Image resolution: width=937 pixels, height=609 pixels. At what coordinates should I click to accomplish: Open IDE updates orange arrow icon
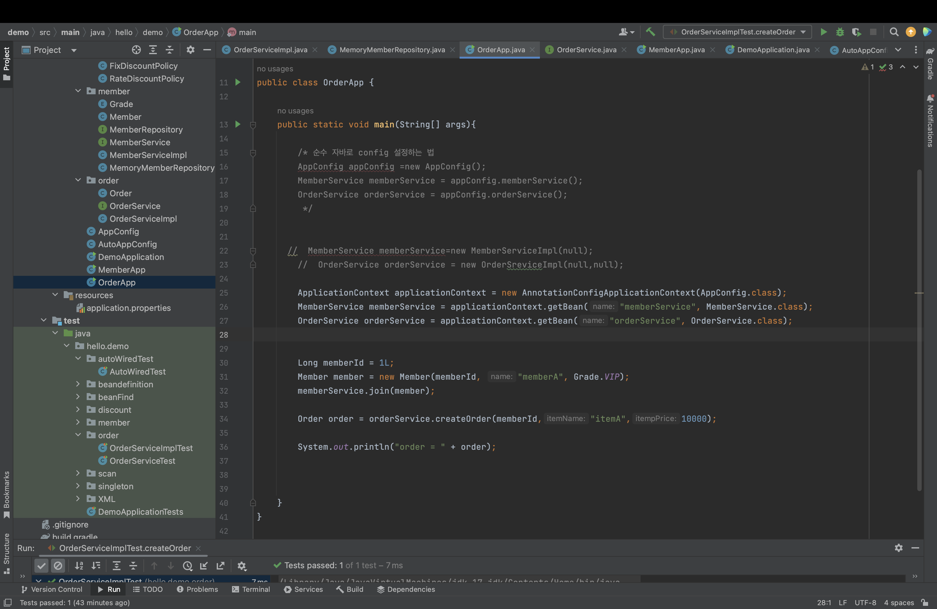[x=911, y=32]
